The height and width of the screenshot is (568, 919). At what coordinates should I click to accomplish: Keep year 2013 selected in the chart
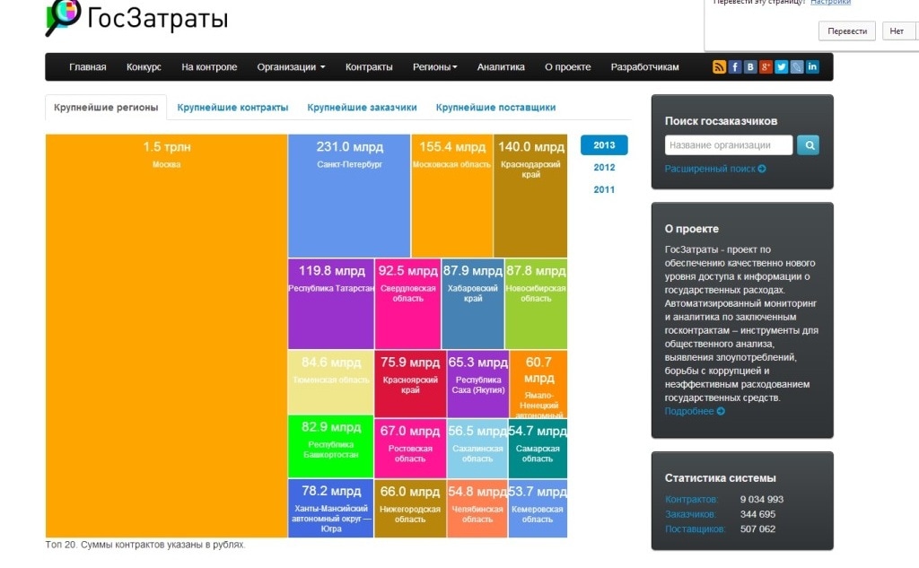point(604,144)
